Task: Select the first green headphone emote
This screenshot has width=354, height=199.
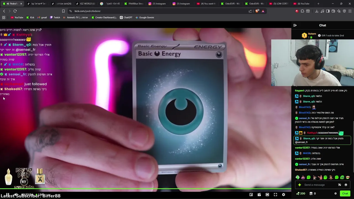Action: 298,177
